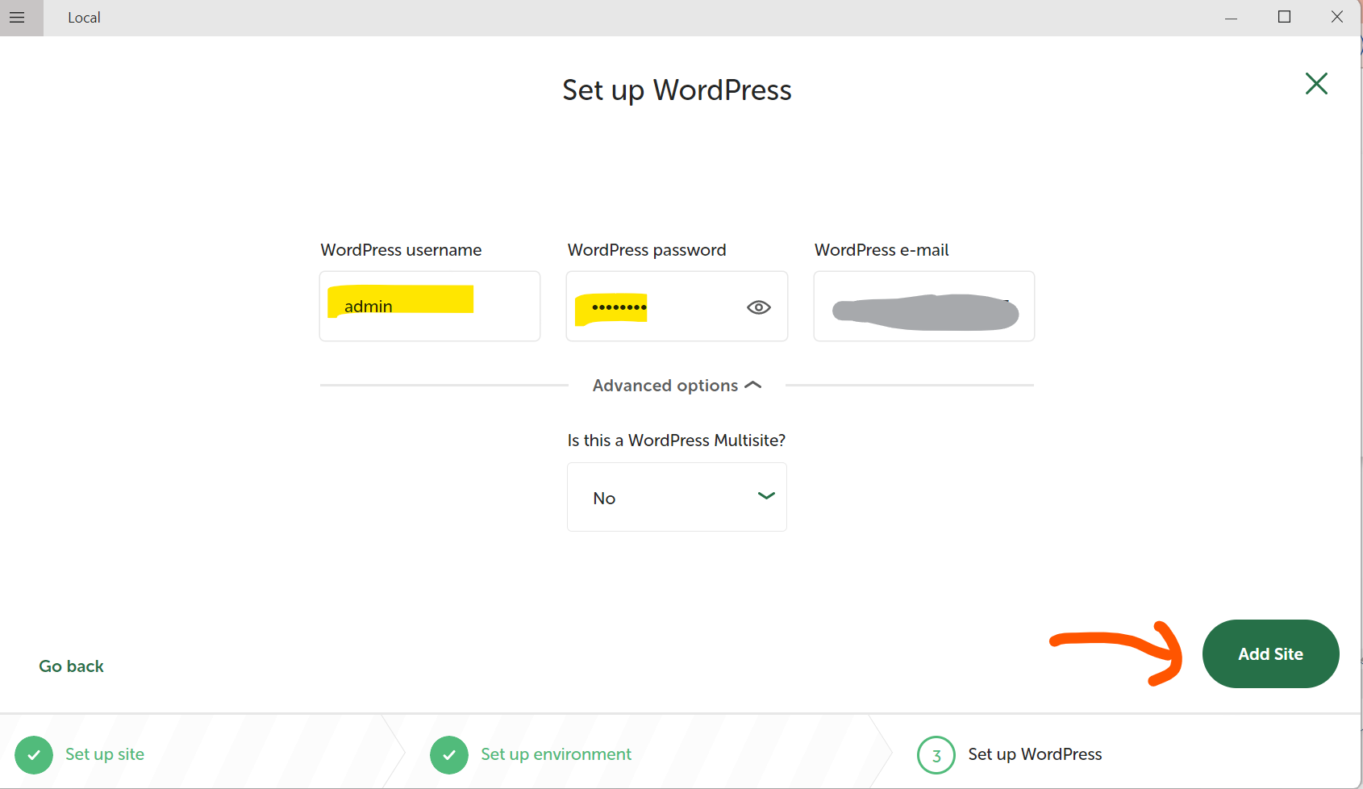Click the step 3 number circle
Viewport: 1363px width, 789px height.
click(x=936, y=755)
